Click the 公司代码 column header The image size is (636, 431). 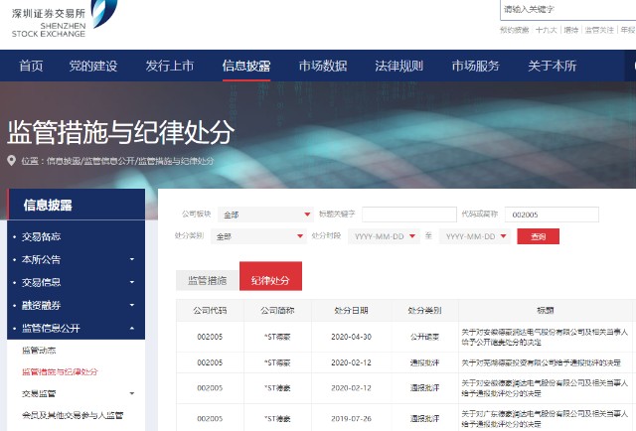[x=210, y=311]
